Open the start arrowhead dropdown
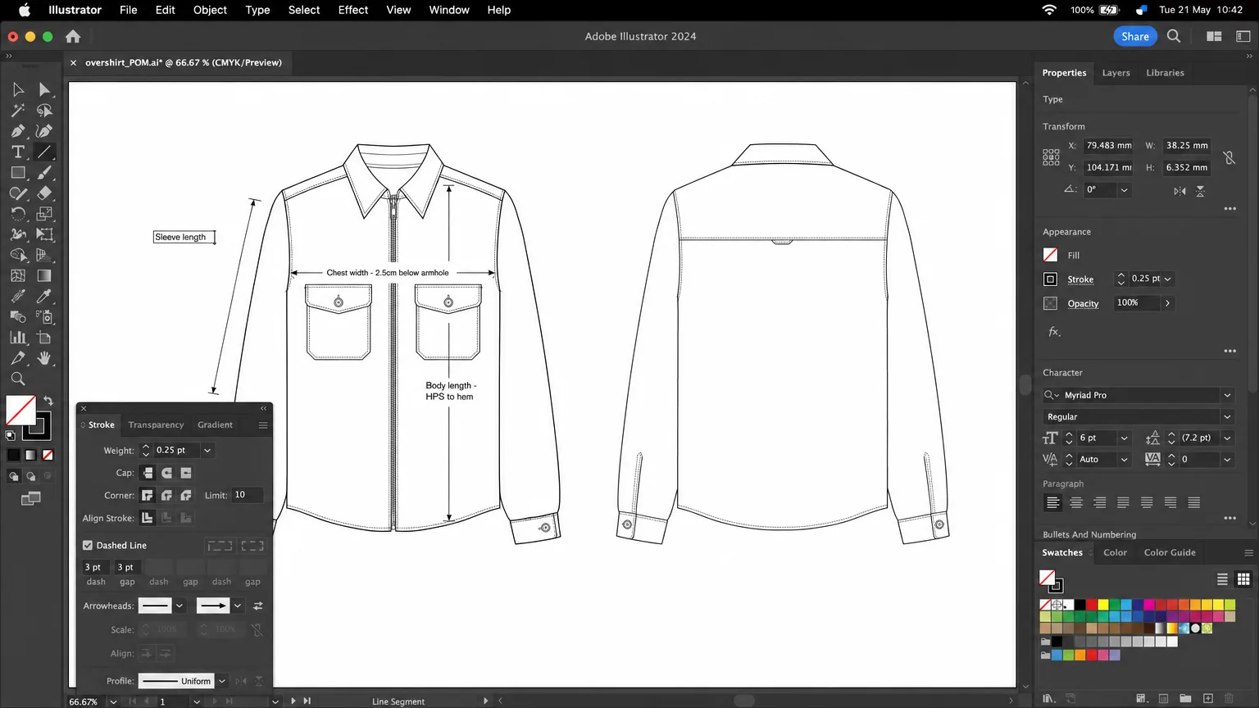1259x708 pixels. [180, 606]
